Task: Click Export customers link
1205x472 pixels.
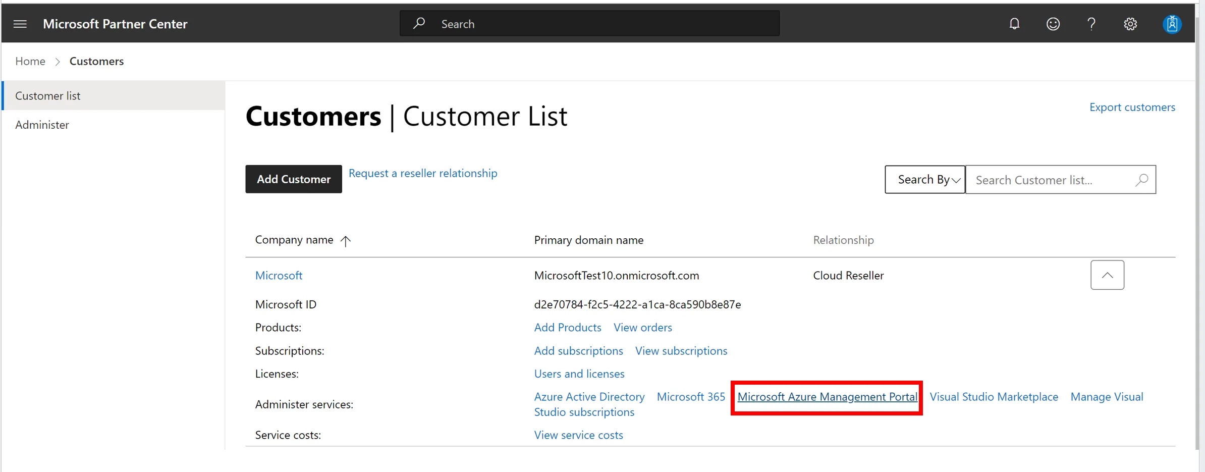Action: coord(1132,107)
